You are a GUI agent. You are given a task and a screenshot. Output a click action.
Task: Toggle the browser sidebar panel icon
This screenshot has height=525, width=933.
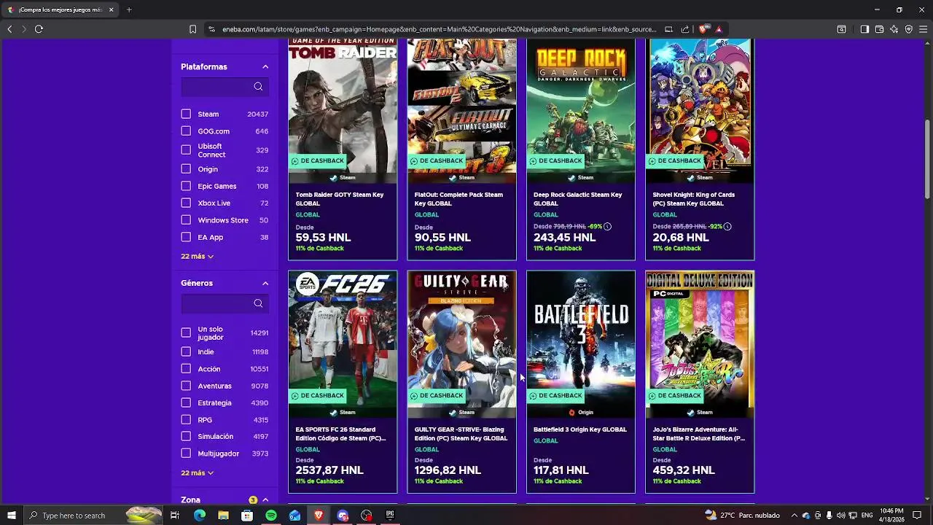864,29
